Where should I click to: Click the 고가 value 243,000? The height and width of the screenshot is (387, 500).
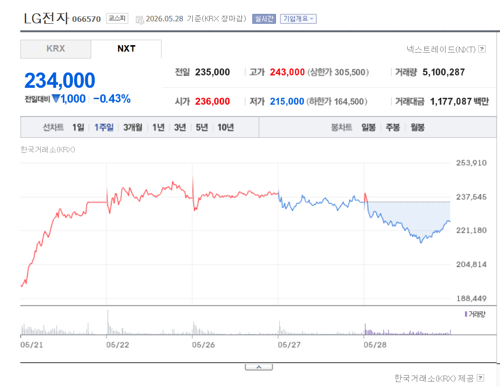coord(287,72)
